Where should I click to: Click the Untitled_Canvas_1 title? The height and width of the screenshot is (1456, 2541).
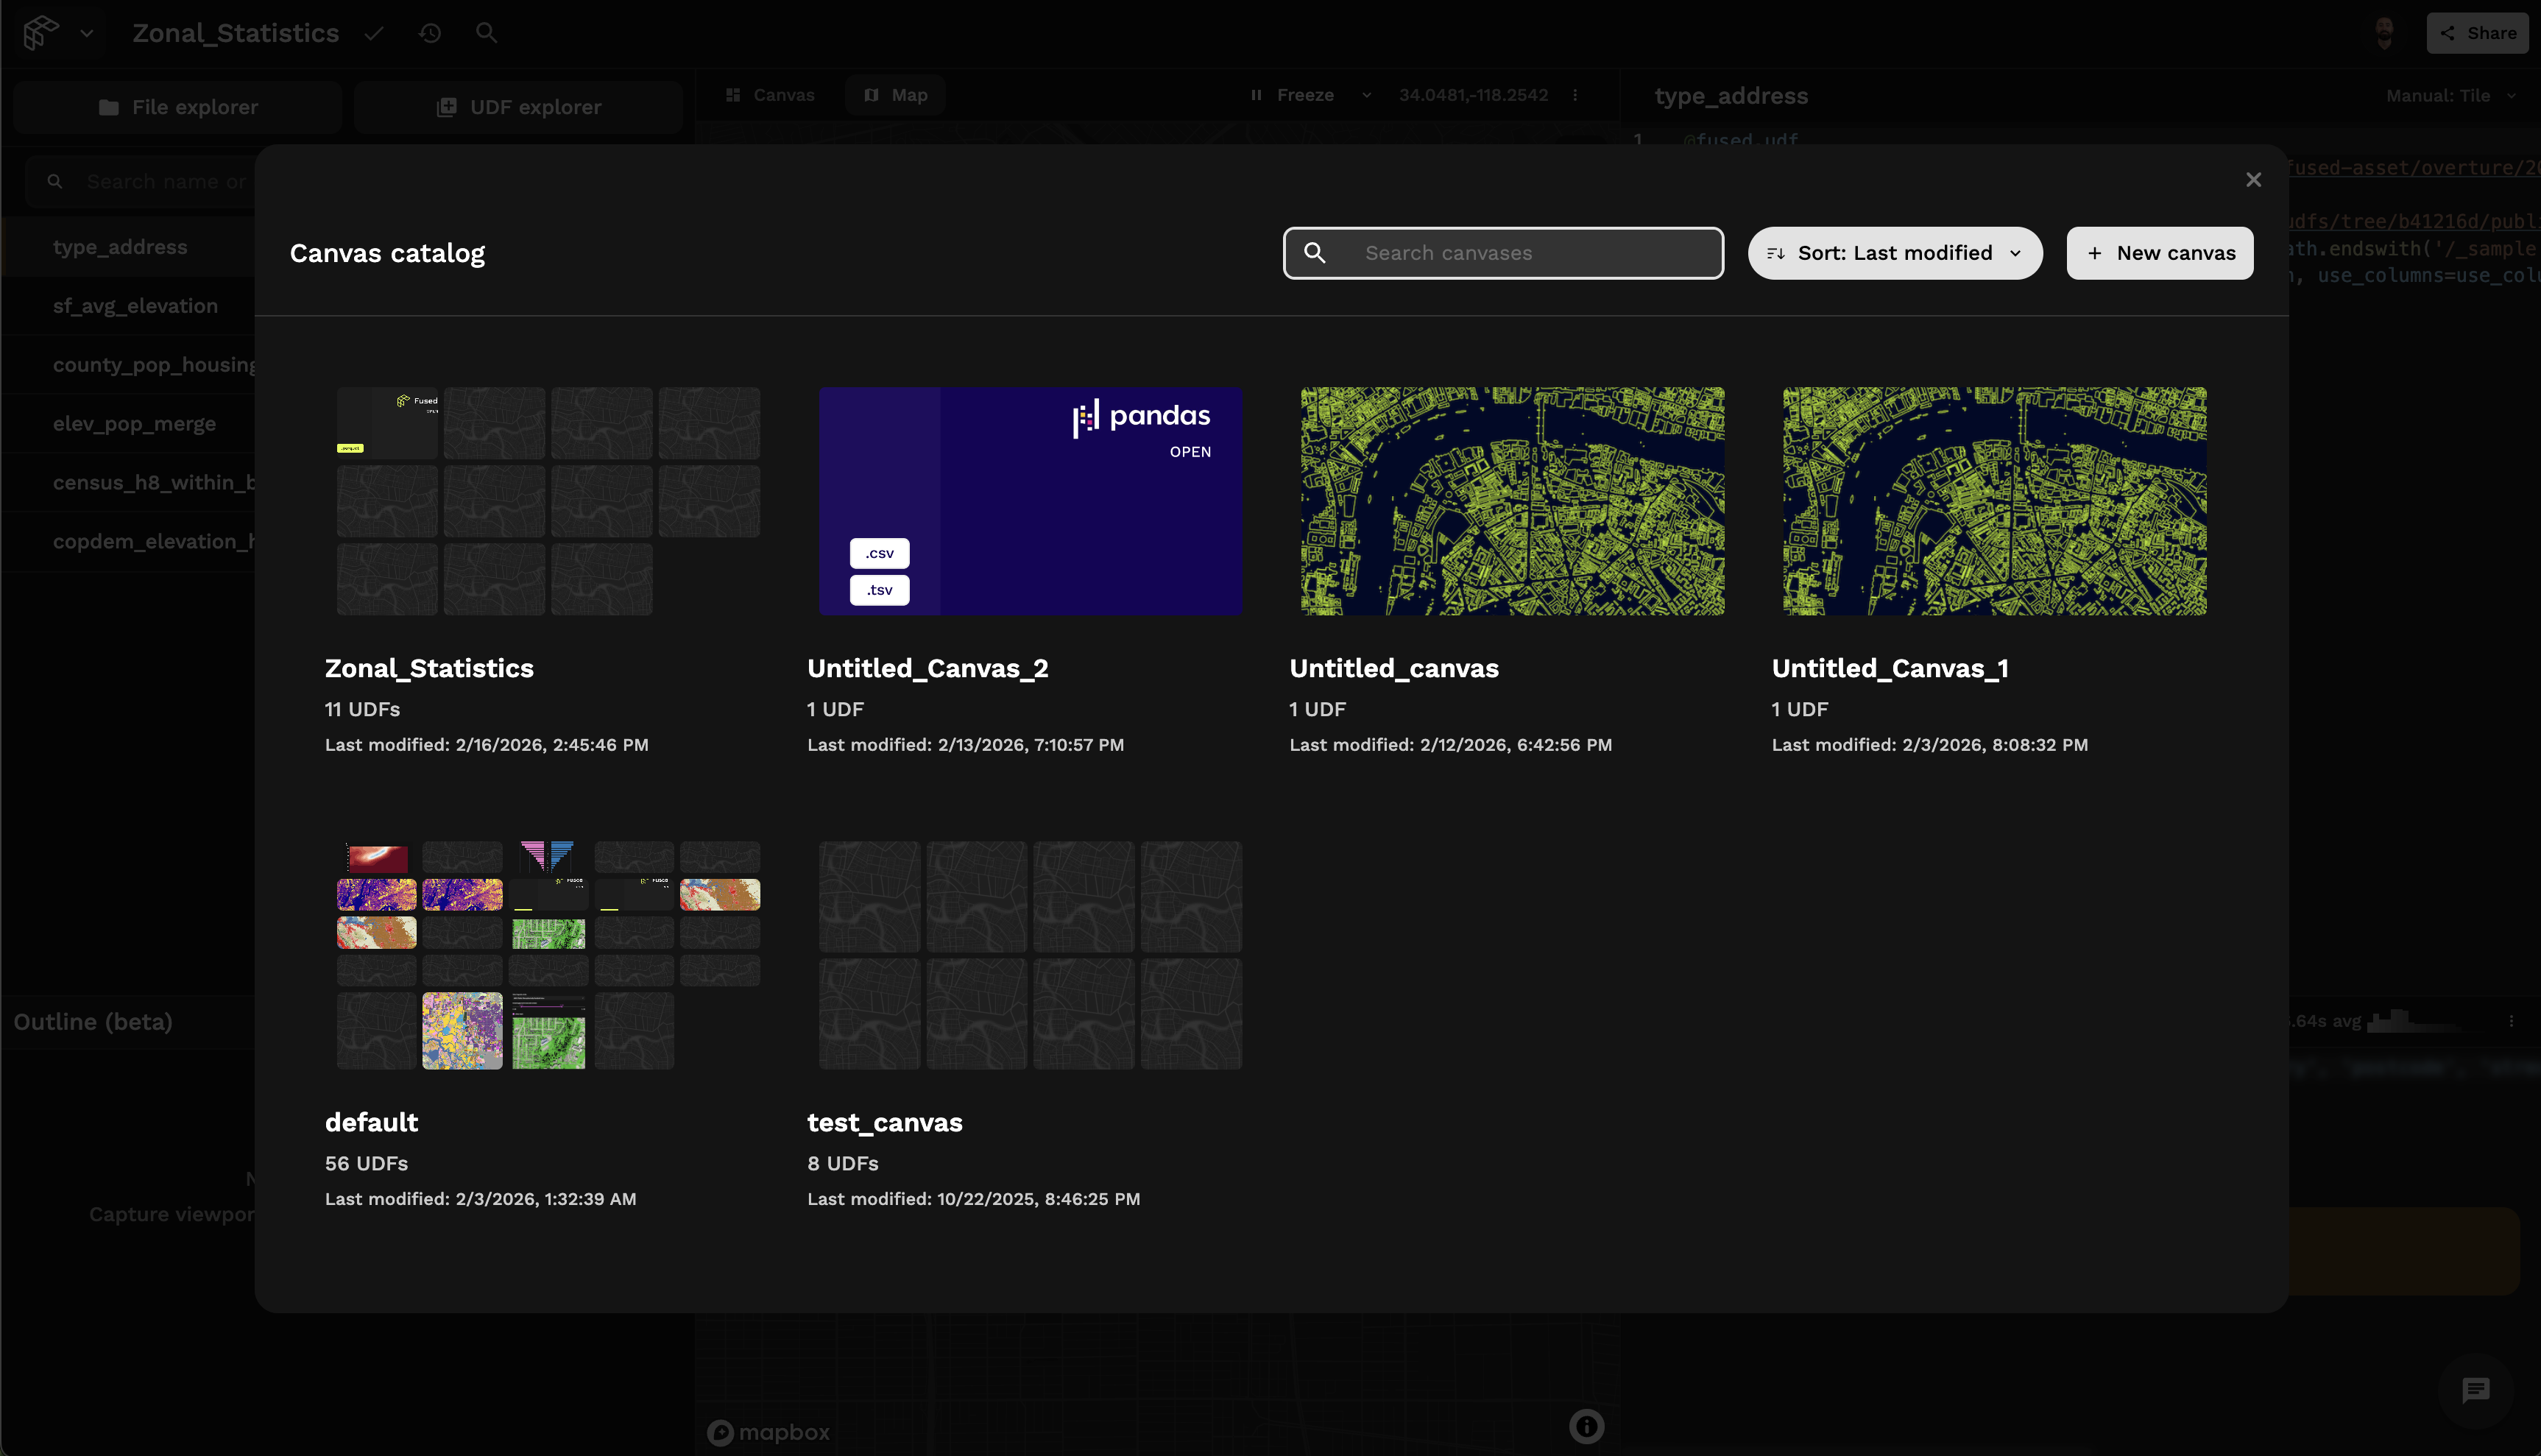pos(1890,668)
